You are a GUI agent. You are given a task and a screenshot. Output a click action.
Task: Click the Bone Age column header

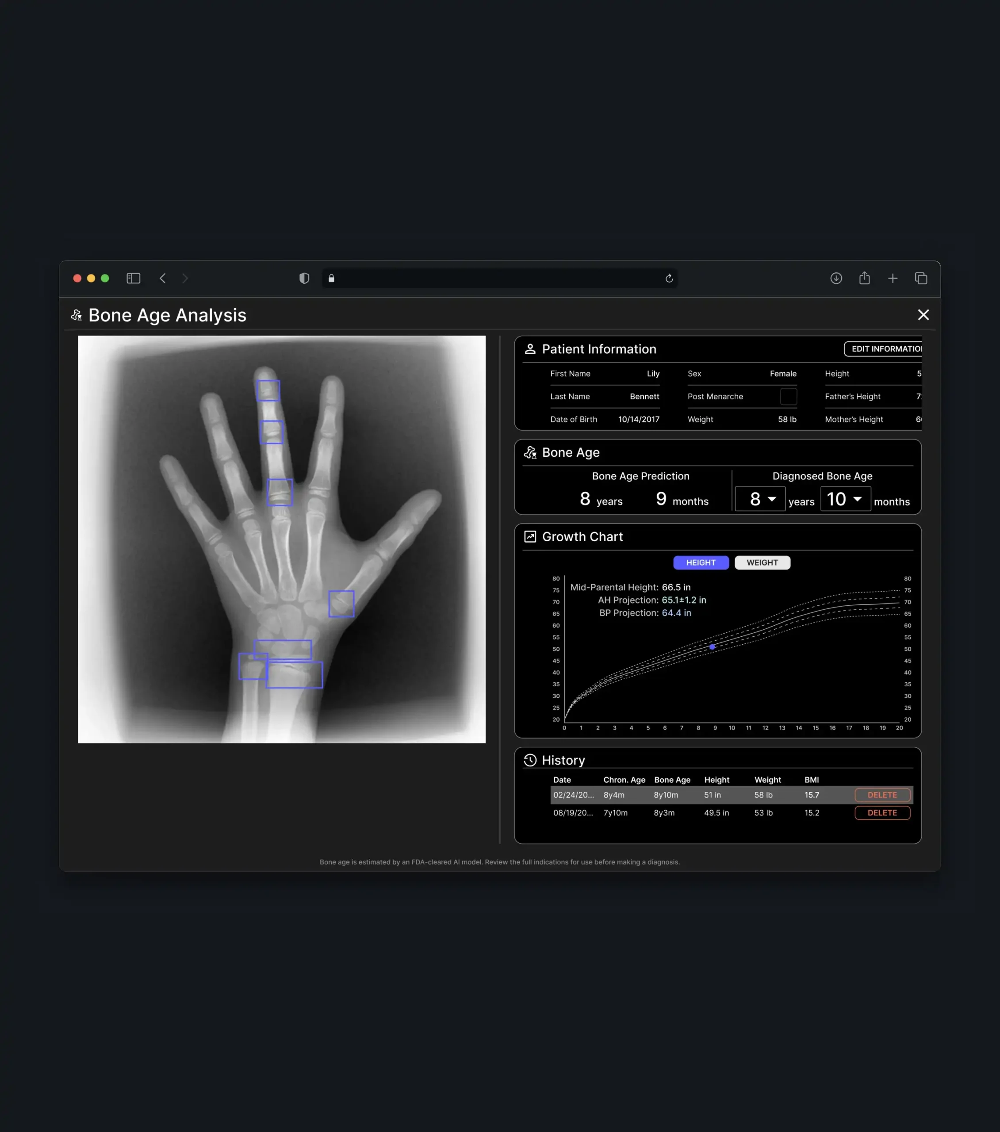672,780
